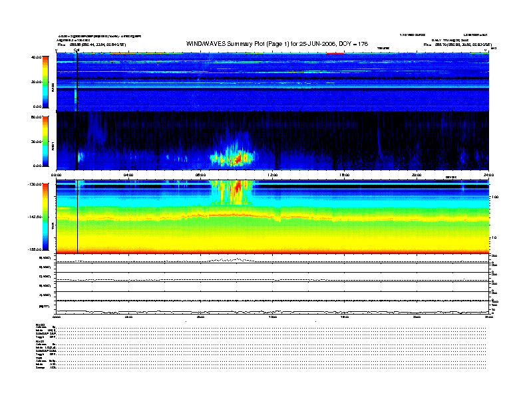527x407 pixels.
Task: Click the RAD1 rainbow color scale bar
Action: point(45,142)
